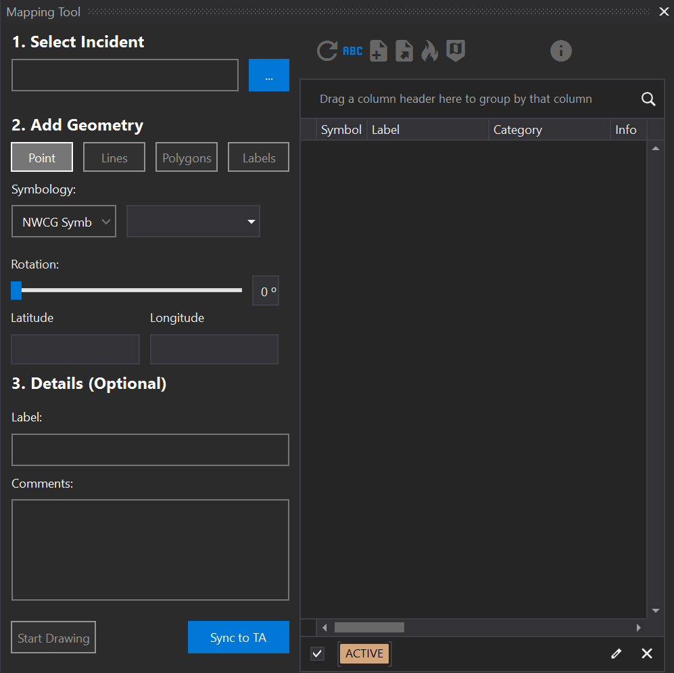Image resolution: width=674 pixels, height=673 pixels.
Task: Click the export document arrow icon
Action: [x=404, y=51]
